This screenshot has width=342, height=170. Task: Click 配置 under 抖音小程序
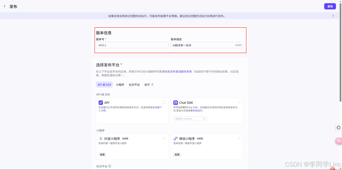pyautogui.click(x=102, y=155)
